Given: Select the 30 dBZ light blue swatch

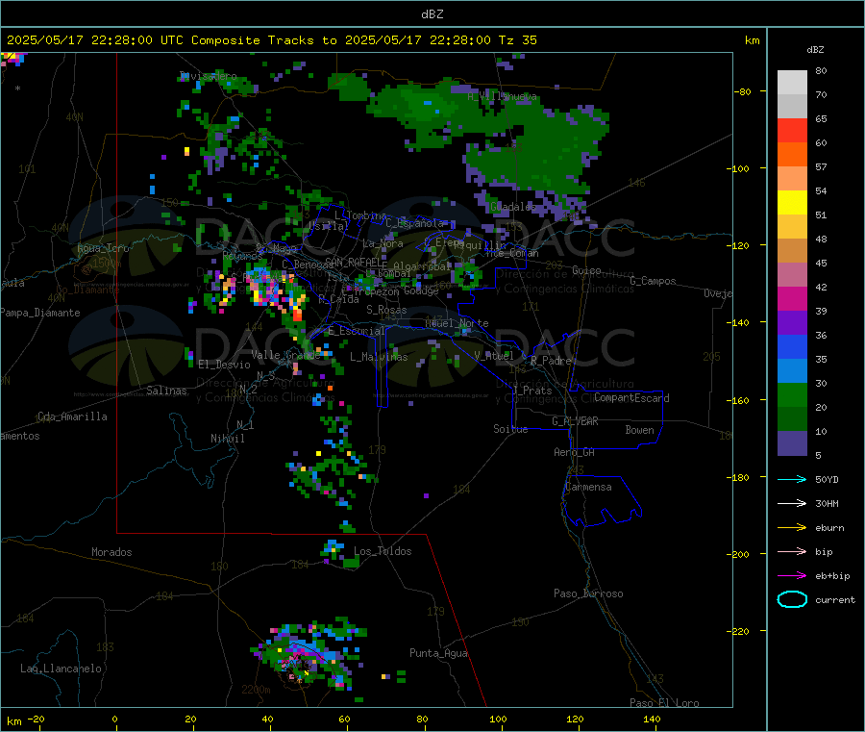Looking at the screenshot, I should tap(792, 371).
